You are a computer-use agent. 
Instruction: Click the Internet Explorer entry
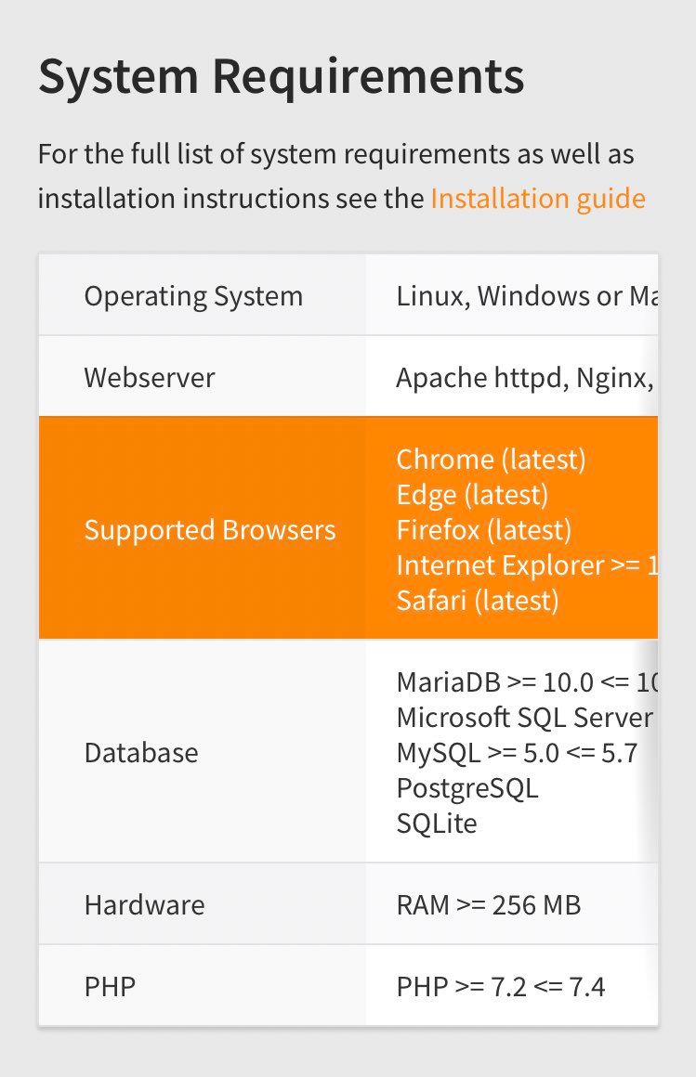pyautogui.click(x=526, y=565)
